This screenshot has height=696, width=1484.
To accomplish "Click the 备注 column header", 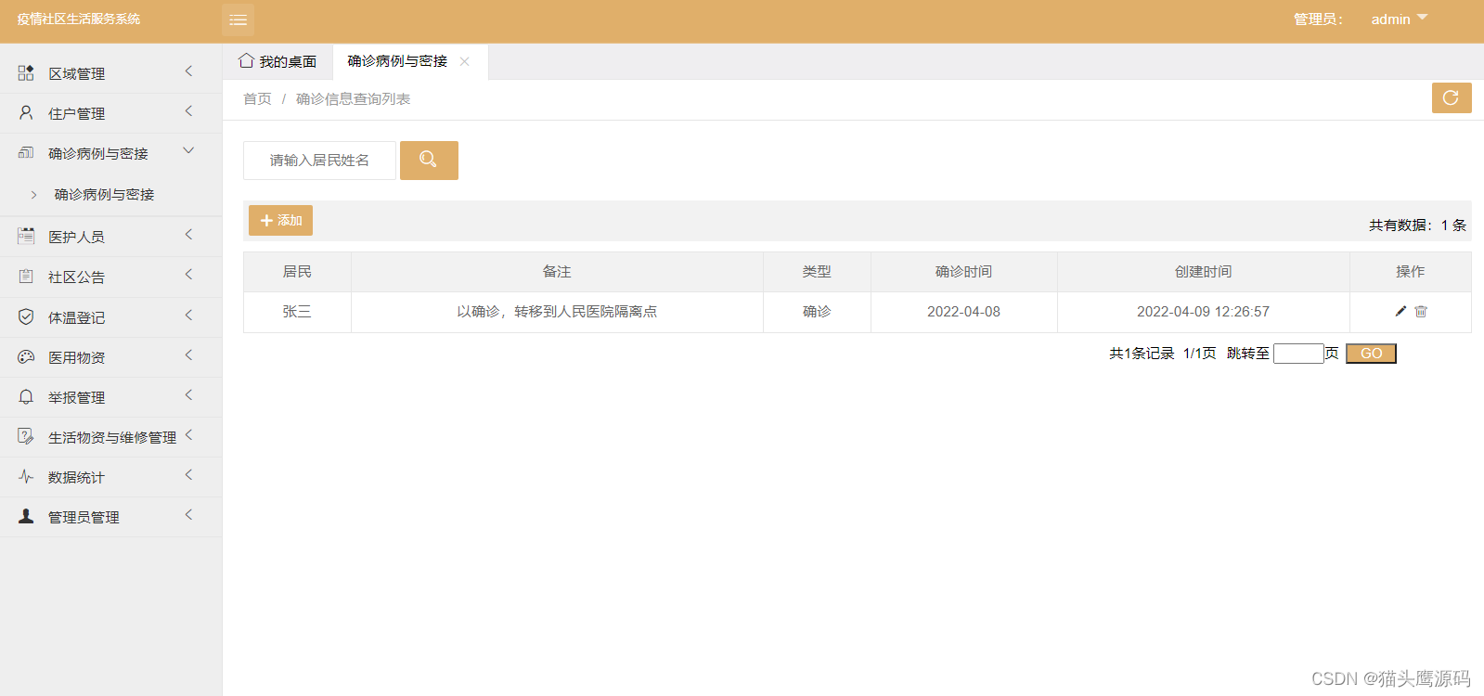I will point(557,272).
